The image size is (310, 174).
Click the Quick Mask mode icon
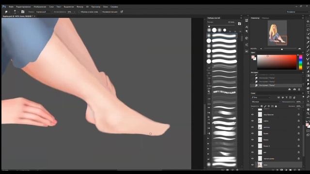coord(308,130)
